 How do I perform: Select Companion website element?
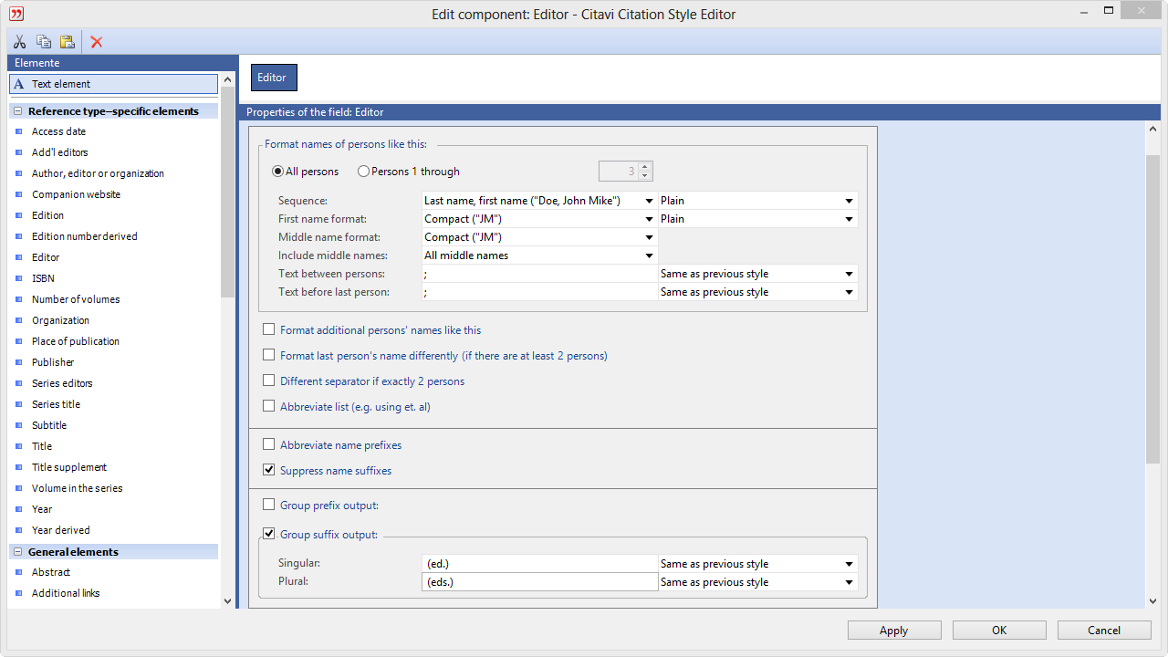[76, 194]
